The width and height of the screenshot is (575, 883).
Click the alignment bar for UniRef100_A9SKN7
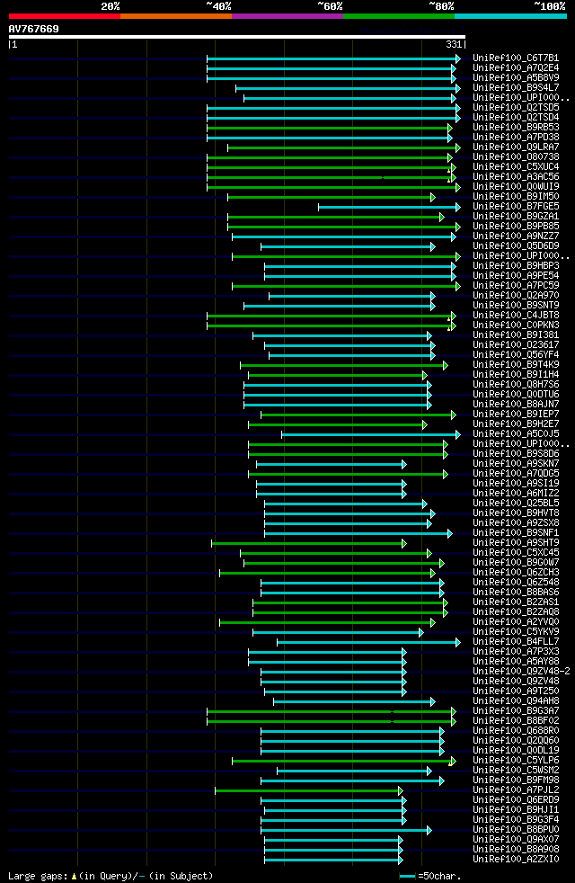click(x=332, y=465)
